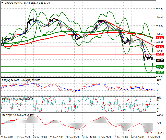This screenshot has height=140, width=166.
Task: Click the Stochastic scale level 50
Action: tap(158, 105)
